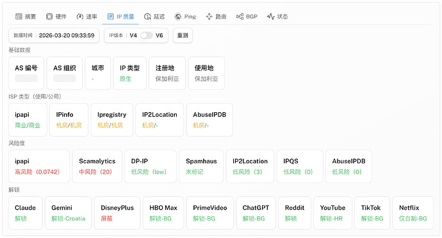
Task: Open the BGP tab
Action: click(247, 17)
